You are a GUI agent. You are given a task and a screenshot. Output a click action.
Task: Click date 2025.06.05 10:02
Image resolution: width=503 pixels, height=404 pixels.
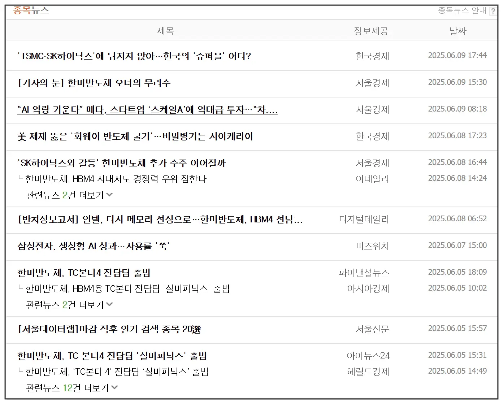458,288
